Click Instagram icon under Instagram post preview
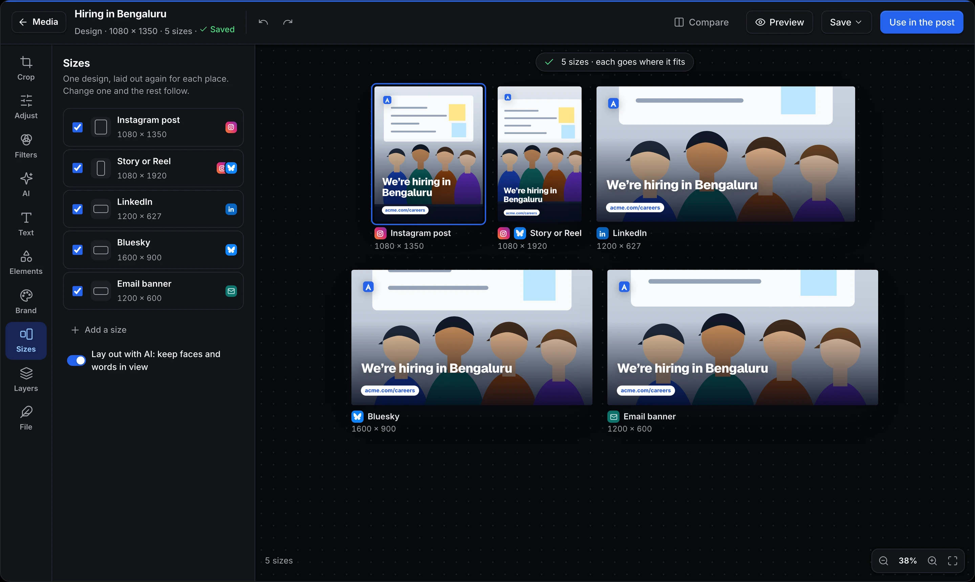 pyautogui.click(x=380, y=233)
